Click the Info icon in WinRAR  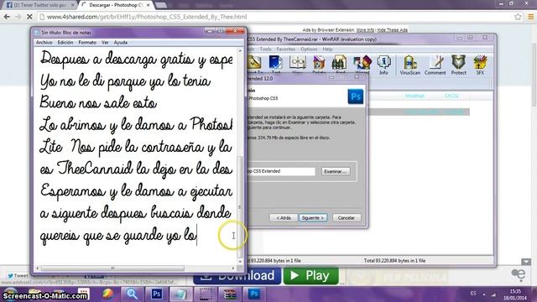[384, 65]
